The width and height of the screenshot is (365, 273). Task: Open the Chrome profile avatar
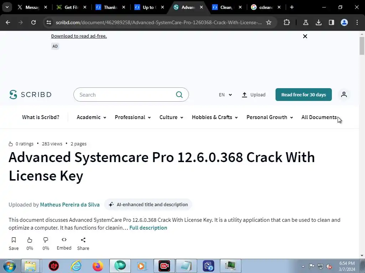(x=344, y=22)
